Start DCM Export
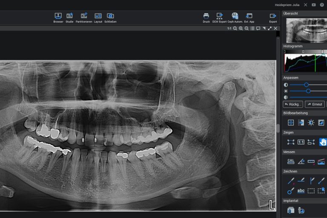Viewport: 327px width, 218px height. pyautogui.click(x=219, y=18)
